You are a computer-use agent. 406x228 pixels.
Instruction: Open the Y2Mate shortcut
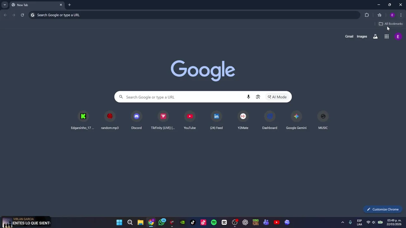point(243,121)
